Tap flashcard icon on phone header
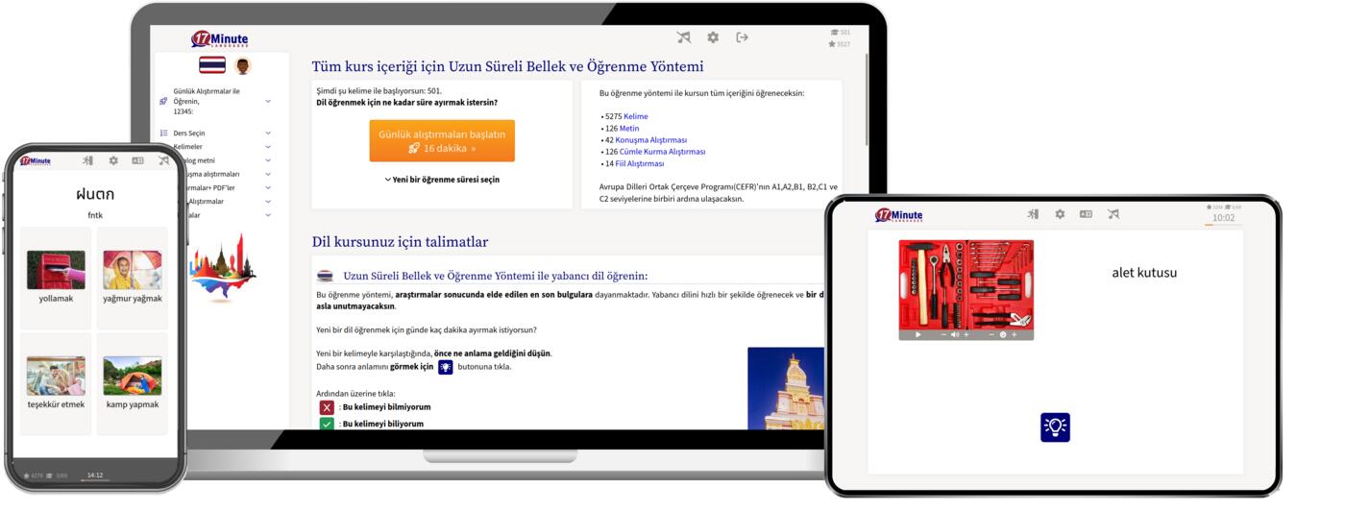 coord(137,161)
